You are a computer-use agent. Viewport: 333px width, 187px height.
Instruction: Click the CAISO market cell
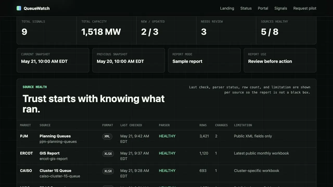[x=26, y=171]
